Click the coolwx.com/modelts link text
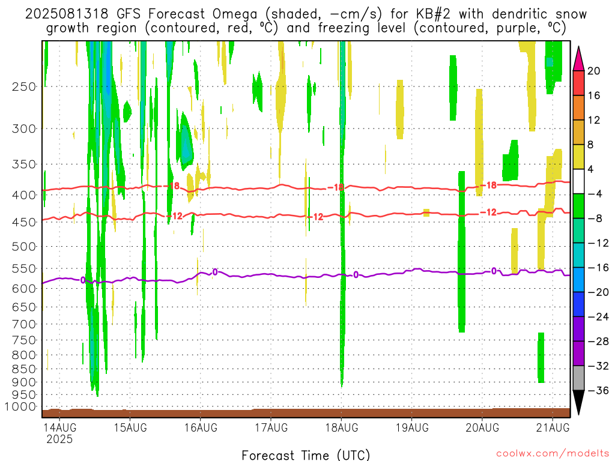The image size is (615, 461). click(x=553, y=454)
